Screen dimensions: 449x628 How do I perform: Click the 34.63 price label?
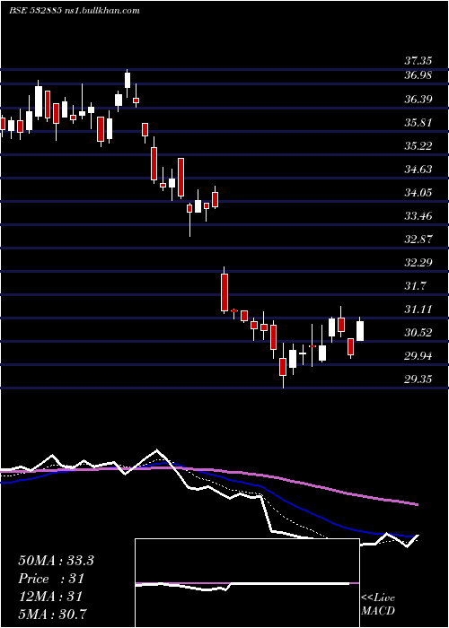(x=418, y=170)
